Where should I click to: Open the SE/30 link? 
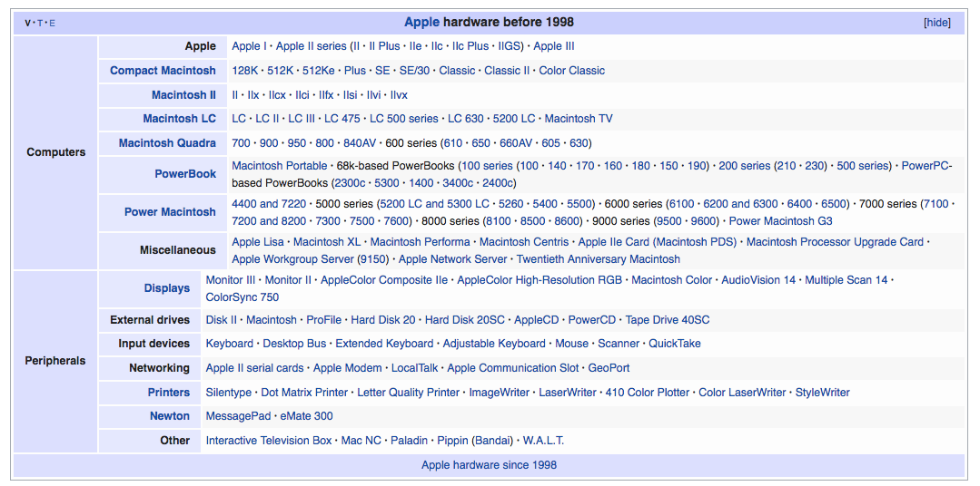click(414, 71)
